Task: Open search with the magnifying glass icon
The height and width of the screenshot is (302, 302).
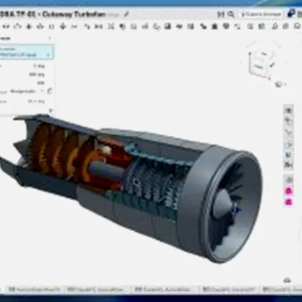Action: (231, 14)
